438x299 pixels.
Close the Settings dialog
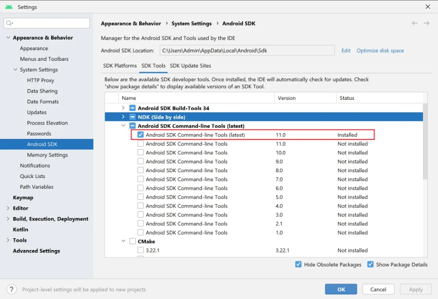(428, 6)
